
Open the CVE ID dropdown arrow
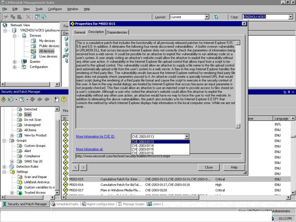[186, 136]
